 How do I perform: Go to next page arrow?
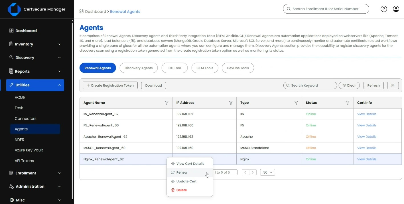pyautogui.click(x=253, y=172)
